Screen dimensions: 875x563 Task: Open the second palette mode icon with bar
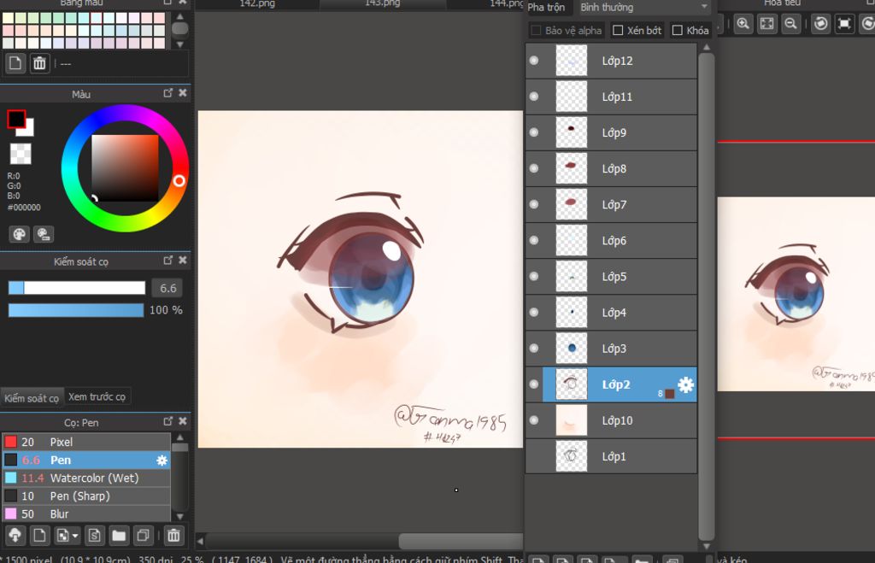pyautogui.click(x=44, y=234)
